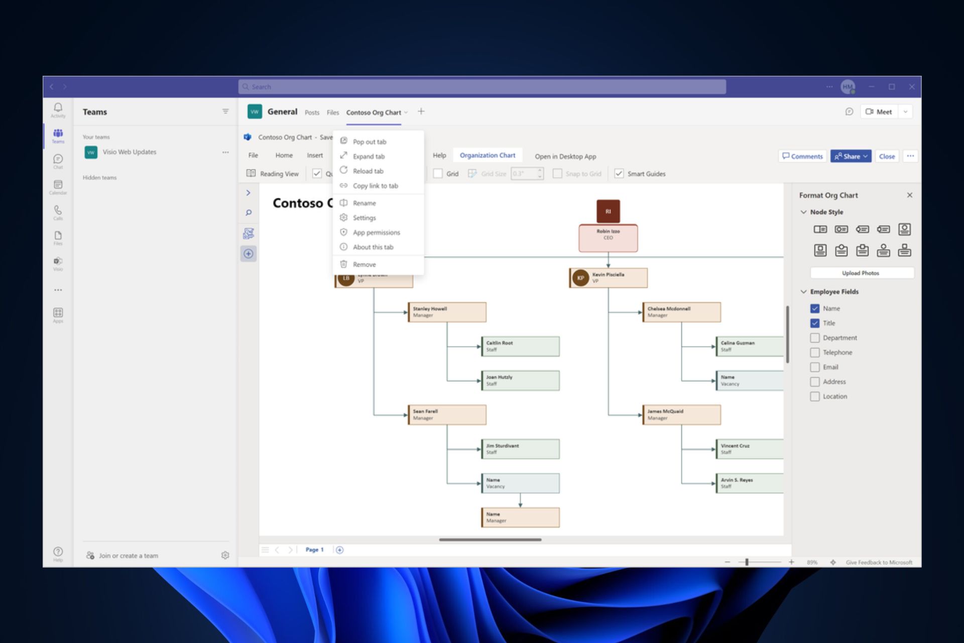Collapse the Employee Fields section

click(x=803, y=291)
